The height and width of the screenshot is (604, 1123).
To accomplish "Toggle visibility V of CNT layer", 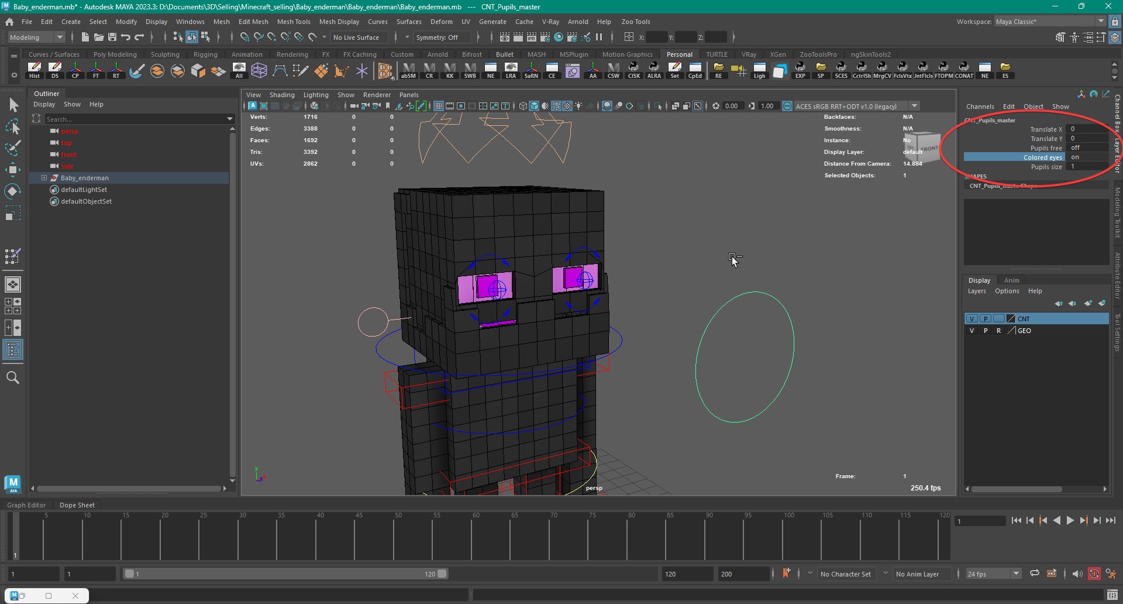I will (972, 318).
